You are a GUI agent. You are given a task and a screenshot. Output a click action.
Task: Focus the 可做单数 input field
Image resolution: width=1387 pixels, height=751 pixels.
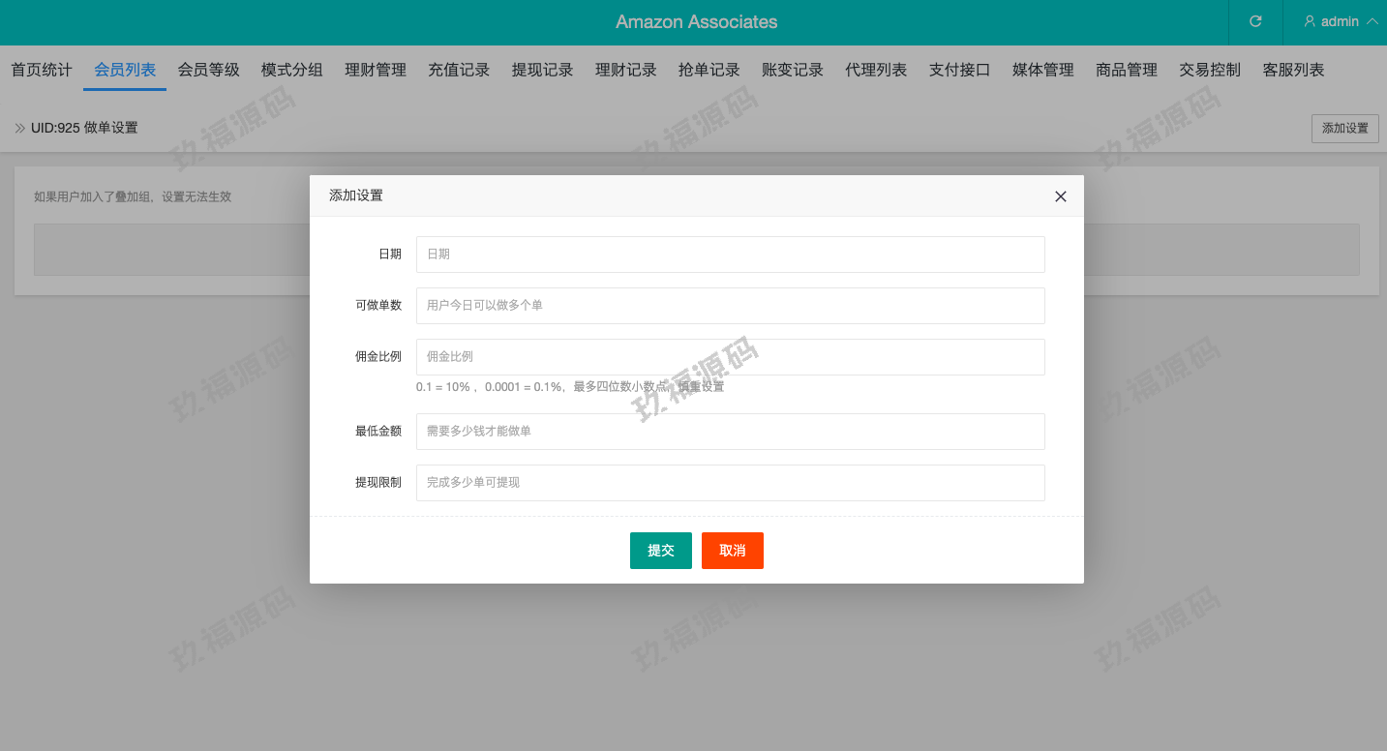(x=730, y=306)
